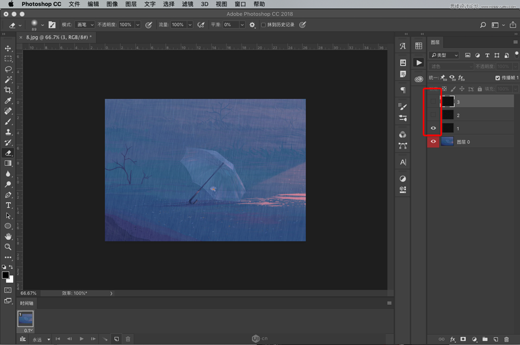
Task: Enable the 抹到历史记录 checkbox
Action: point(263,25)
